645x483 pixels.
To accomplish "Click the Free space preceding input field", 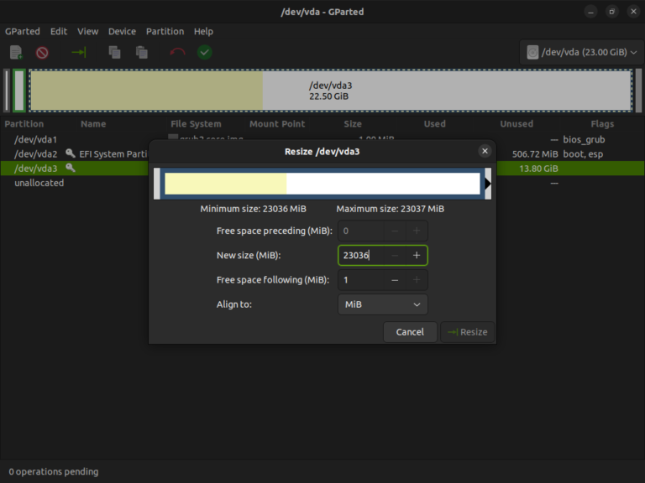I will (361, 231).
